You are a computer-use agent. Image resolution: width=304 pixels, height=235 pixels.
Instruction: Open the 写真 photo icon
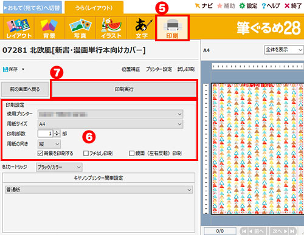coord(80,28)
